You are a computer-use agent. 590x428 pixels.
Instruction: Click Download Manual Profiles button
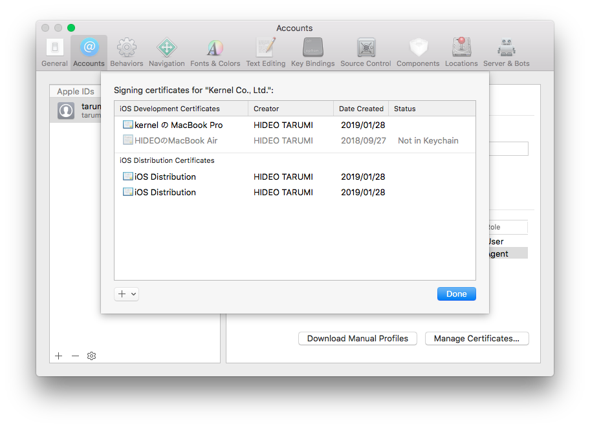357,339
